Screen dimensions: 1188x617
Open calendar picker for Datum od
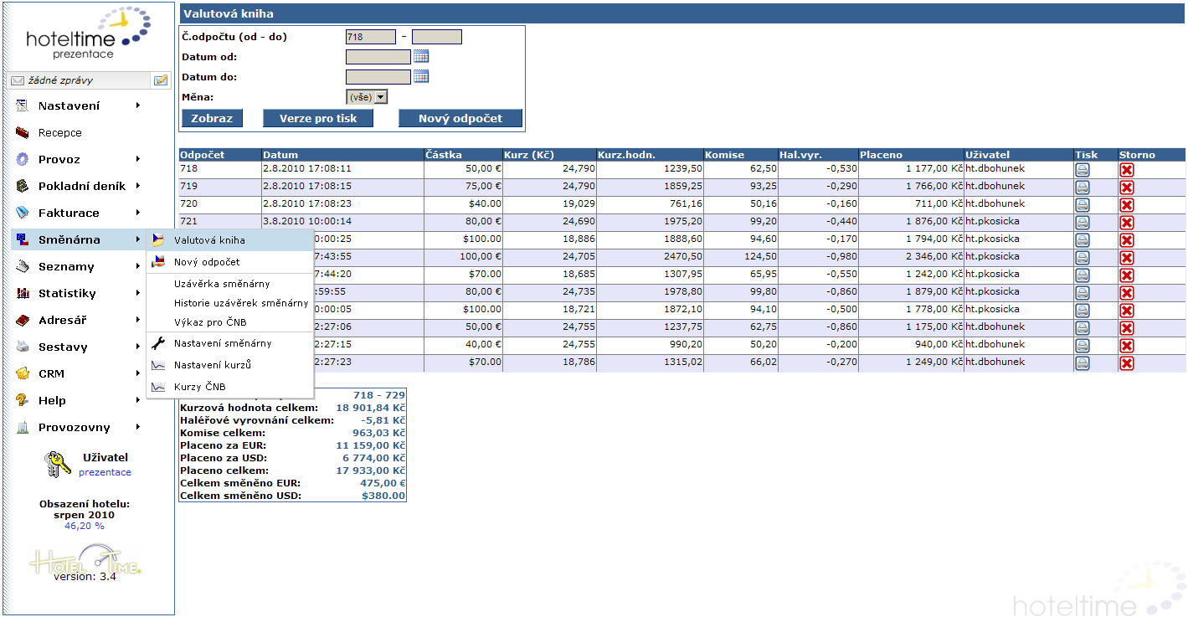[421, 56]
